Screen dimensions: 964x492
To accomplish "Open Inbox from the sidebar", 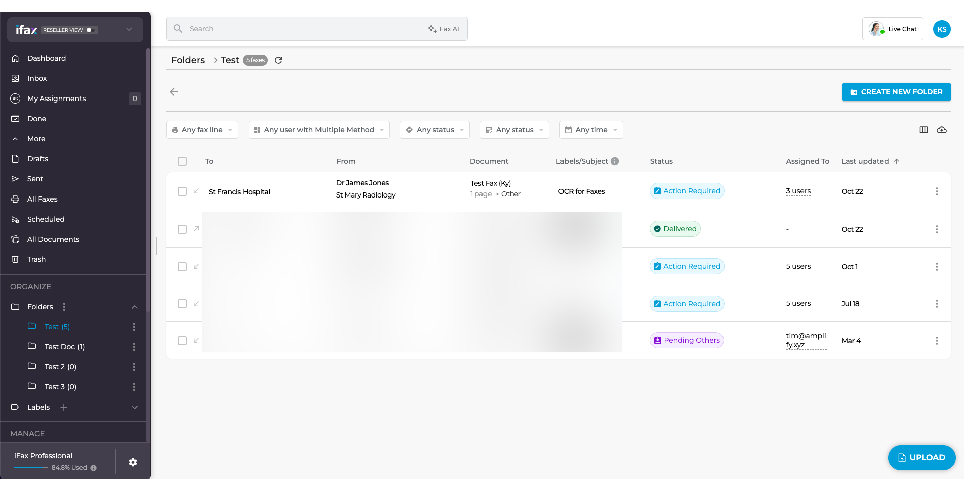I will coord(37,78).
